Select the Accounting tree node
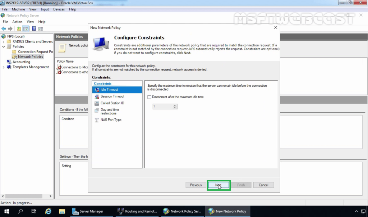Viewport: 368px width, 217px height. [x=21, y=62]
